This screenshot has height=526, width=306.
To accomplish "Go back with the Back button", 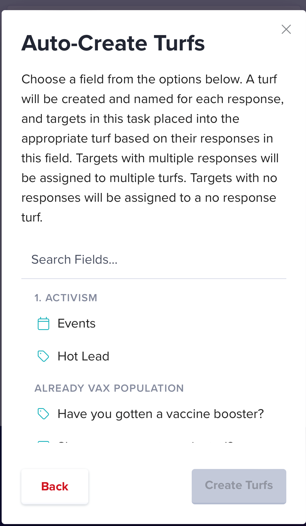I will coord(55,487).
